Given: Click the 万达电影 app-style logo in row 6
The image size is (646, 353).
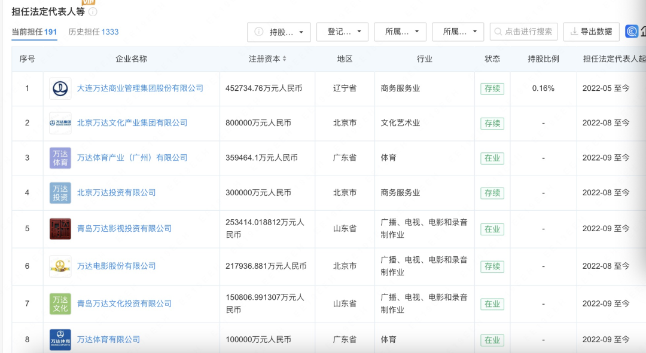Looking at the screenshot, I should (60, 266).
